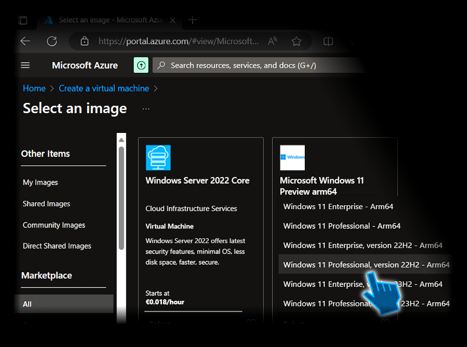The image size is (467, 347).
Task: Click Cloud Infrastructure Services publisher text
Action: [191, 209]
